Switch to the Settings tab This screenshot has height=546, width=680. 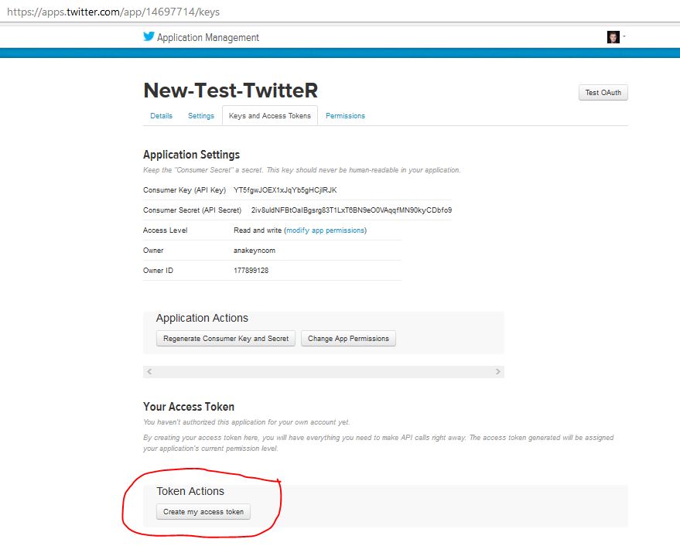[x=201, y=116]
